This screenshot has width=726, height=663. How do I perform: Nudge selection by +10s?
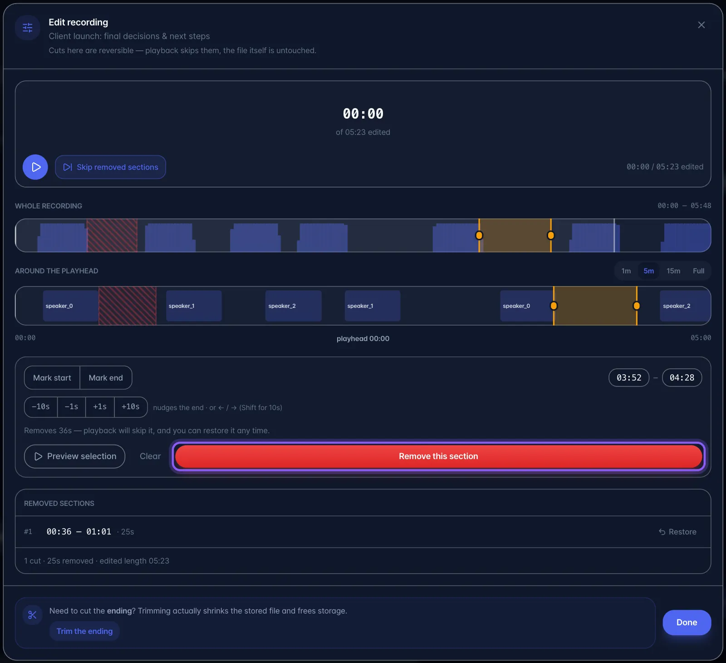click(x=131, y=407)
